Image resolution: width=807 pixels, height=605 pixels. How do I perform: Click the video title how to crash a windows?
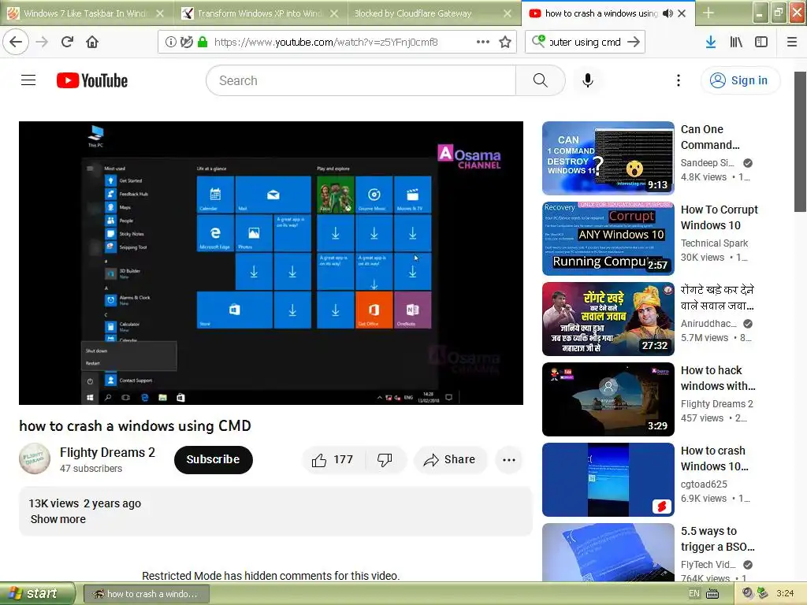(135, 426)
